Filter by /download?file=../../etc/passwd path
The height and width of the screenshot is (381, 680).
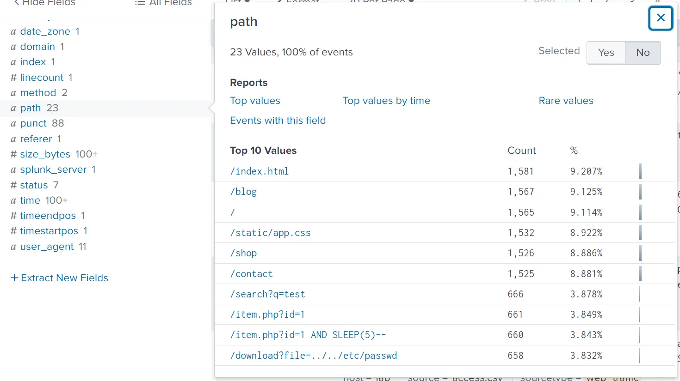313,356
